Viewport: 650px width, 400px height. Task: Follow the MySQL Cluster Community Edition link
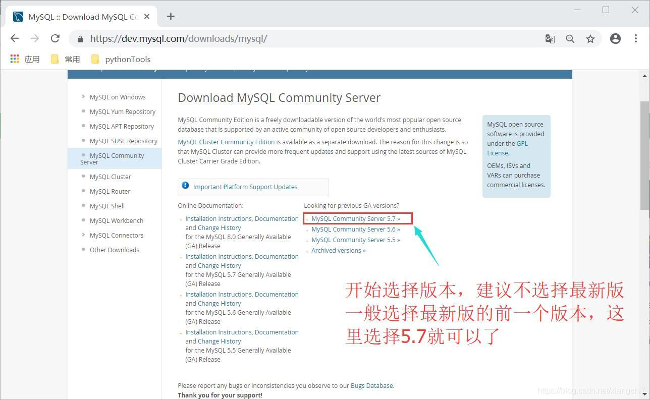[x=226, y=142]
